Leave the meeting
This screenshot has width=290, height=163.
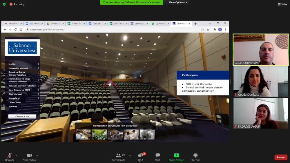click(x=281, y=157)
